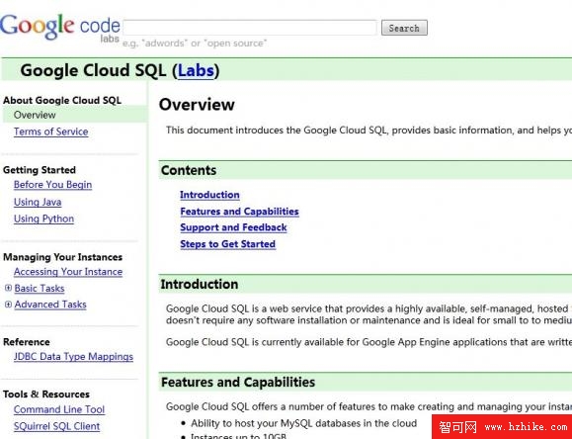
Task: Click the Overview page heading
Action: click(x=197, y=105)
